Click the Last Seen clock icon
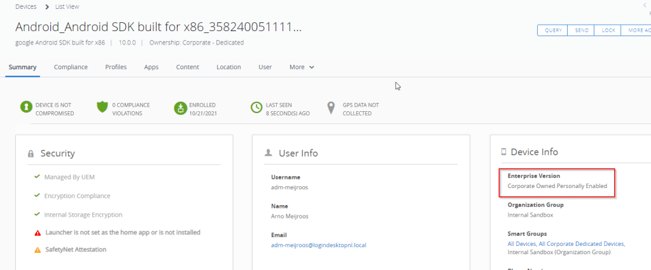651x270 pixels. pyautogui.click(x=256, y=109)
